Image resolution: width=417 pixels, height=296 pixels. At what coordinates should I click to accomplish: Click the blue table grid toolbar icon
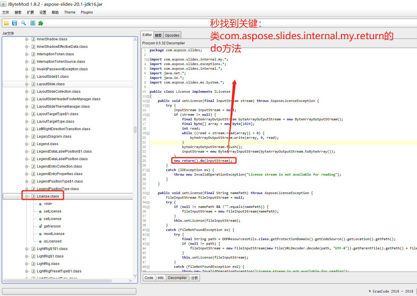click(x=33, y=23)
